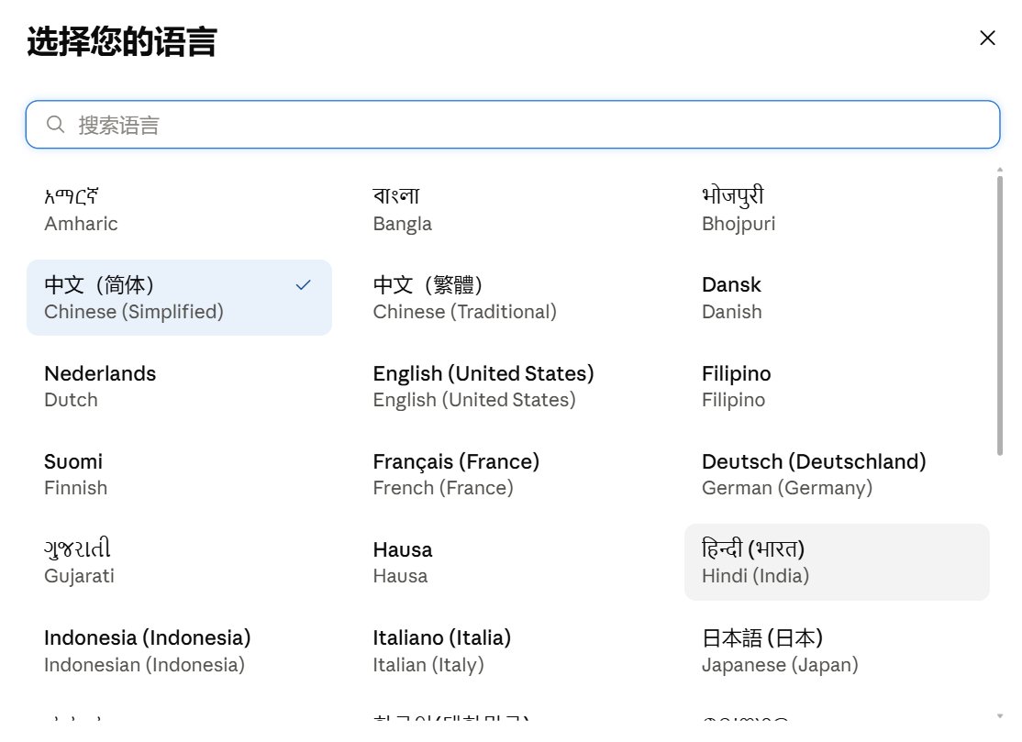The height and width of the screenshot is (742, 1022).
Task: Close the language selection dialog
Action: (987, 38)
